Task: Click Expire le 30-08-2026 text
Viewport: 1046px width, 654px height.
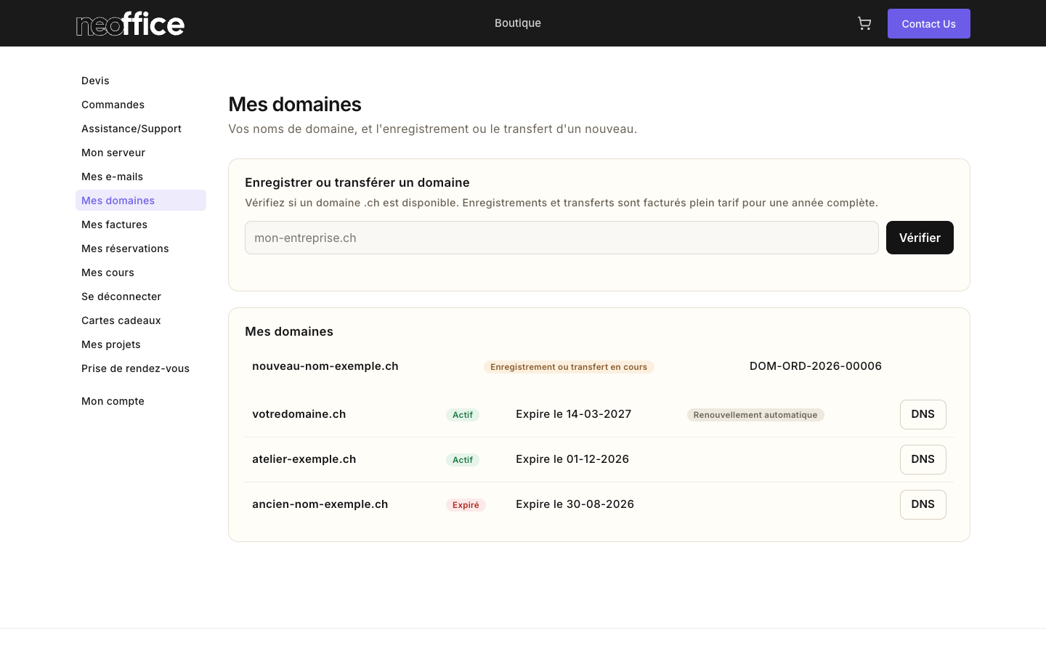Action: click(575, 504)
